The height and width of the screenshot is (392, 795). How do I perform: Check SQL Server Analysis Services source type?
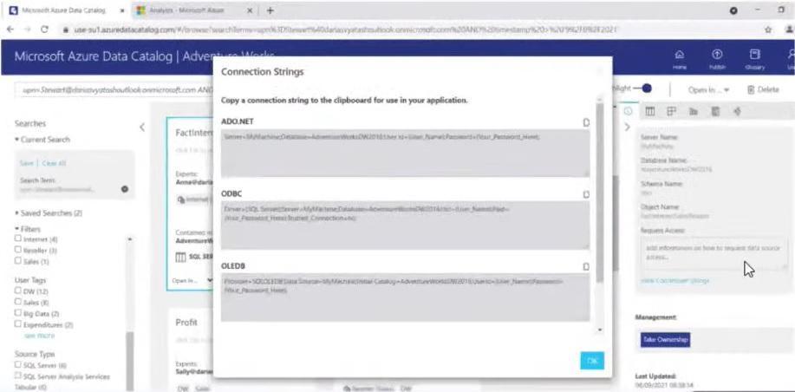coord(18,376)
